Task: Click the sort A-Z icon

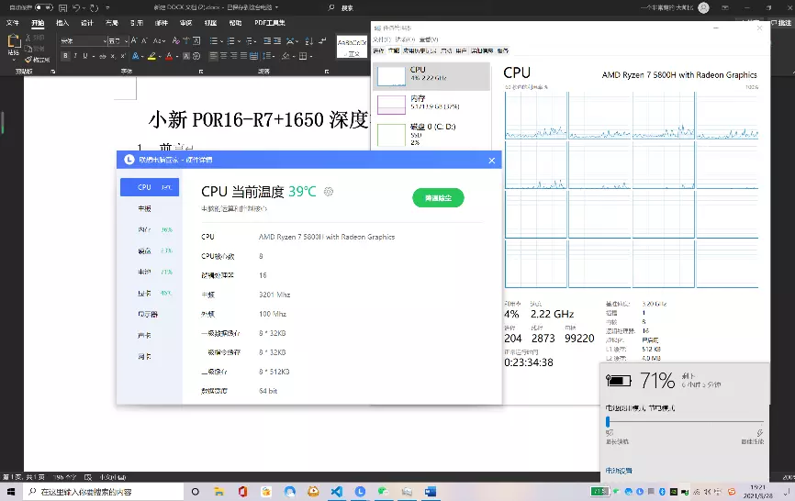Action: coord(308,40)
